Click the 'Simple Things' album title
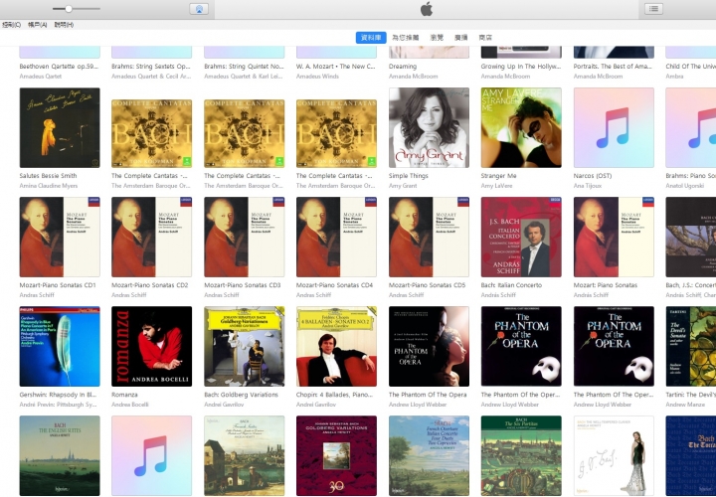Viewport: 716px width, 497px height. [x=409, y=176]
